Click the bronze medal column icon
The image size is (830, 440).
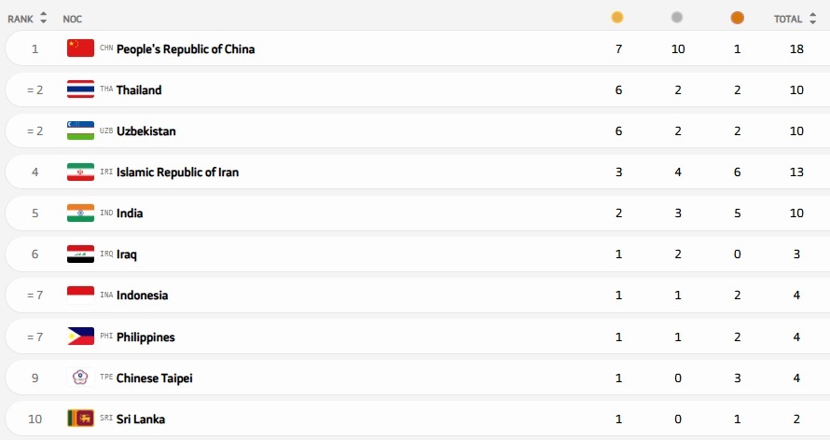[738, 18]
